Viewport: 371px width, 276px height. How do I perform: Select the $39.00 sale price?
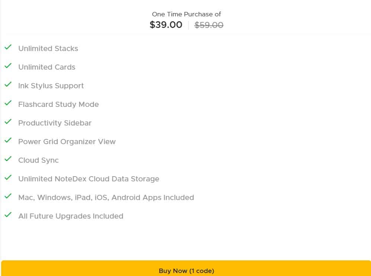166,25
